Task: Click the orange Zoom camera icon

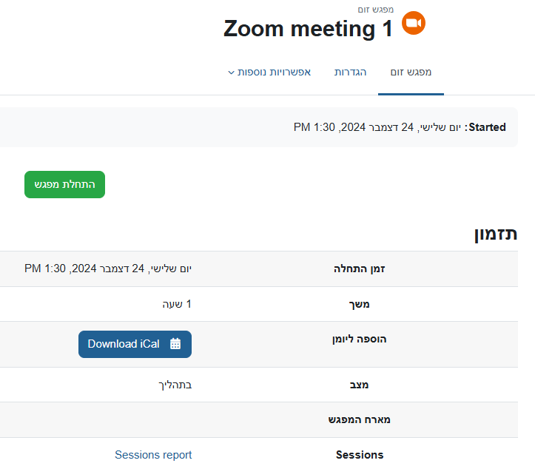Action: tap(414, 23)
